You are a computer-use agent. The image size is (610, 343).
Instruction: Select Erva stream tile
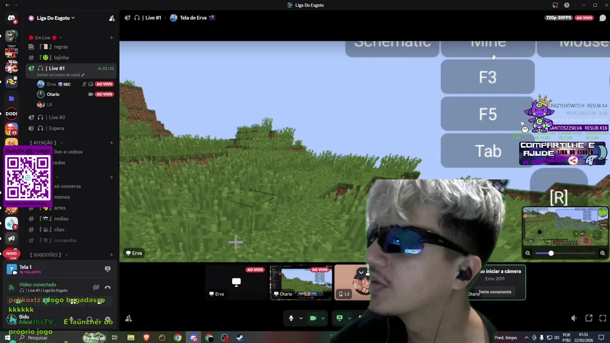click(x=236, y=282)
